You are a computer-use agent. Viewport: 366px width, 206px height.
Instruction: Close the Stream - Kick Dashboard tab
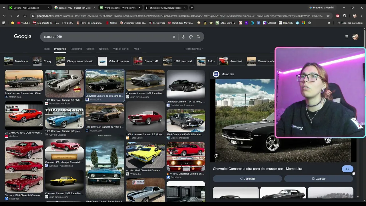point(49,8)
